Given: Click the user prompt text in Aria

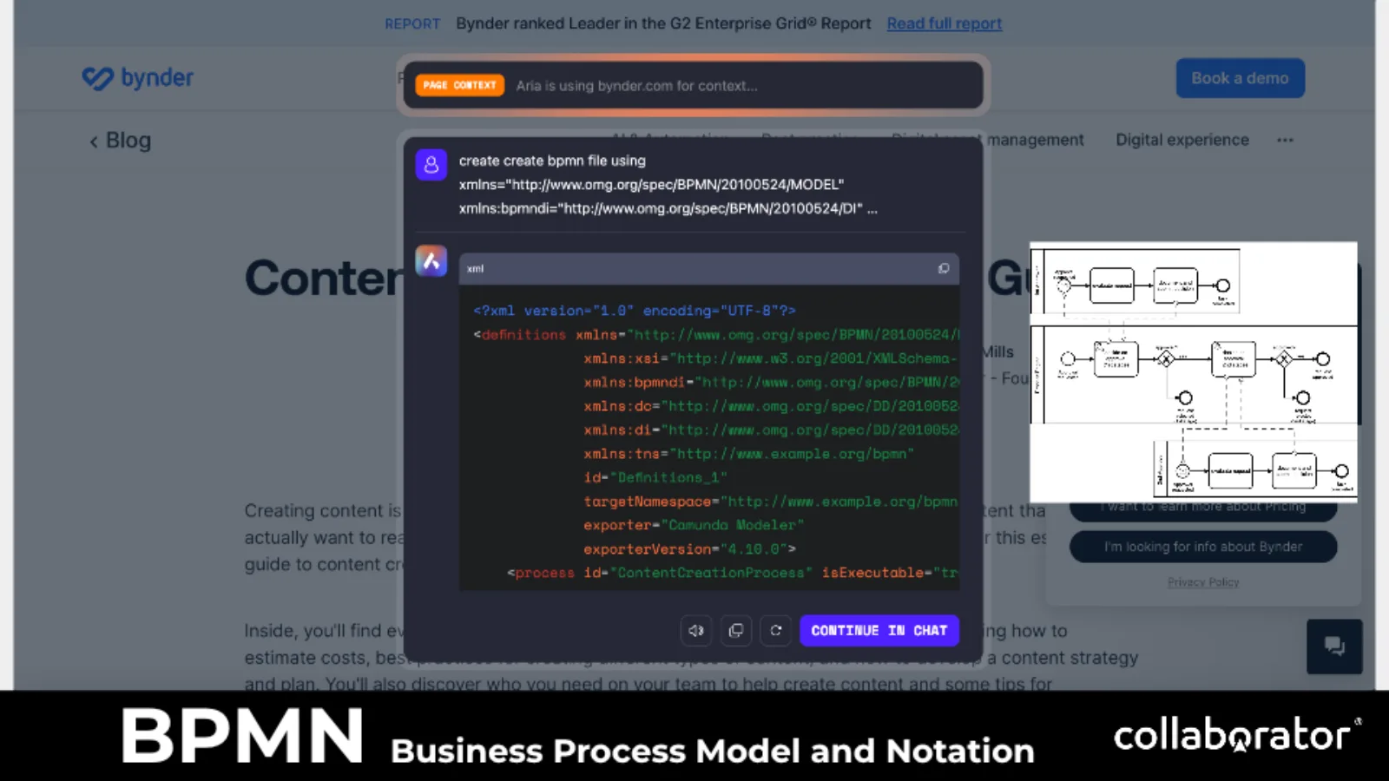Looking at the screenshot, I should pos(668,185).
